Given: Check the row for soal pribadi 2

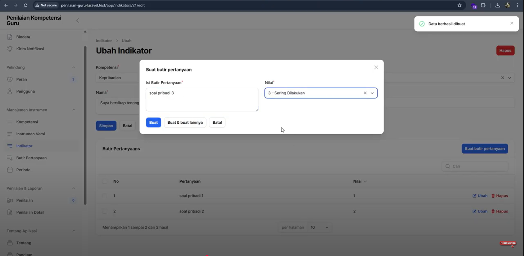Looking at the screenshot, I should 105,212.
